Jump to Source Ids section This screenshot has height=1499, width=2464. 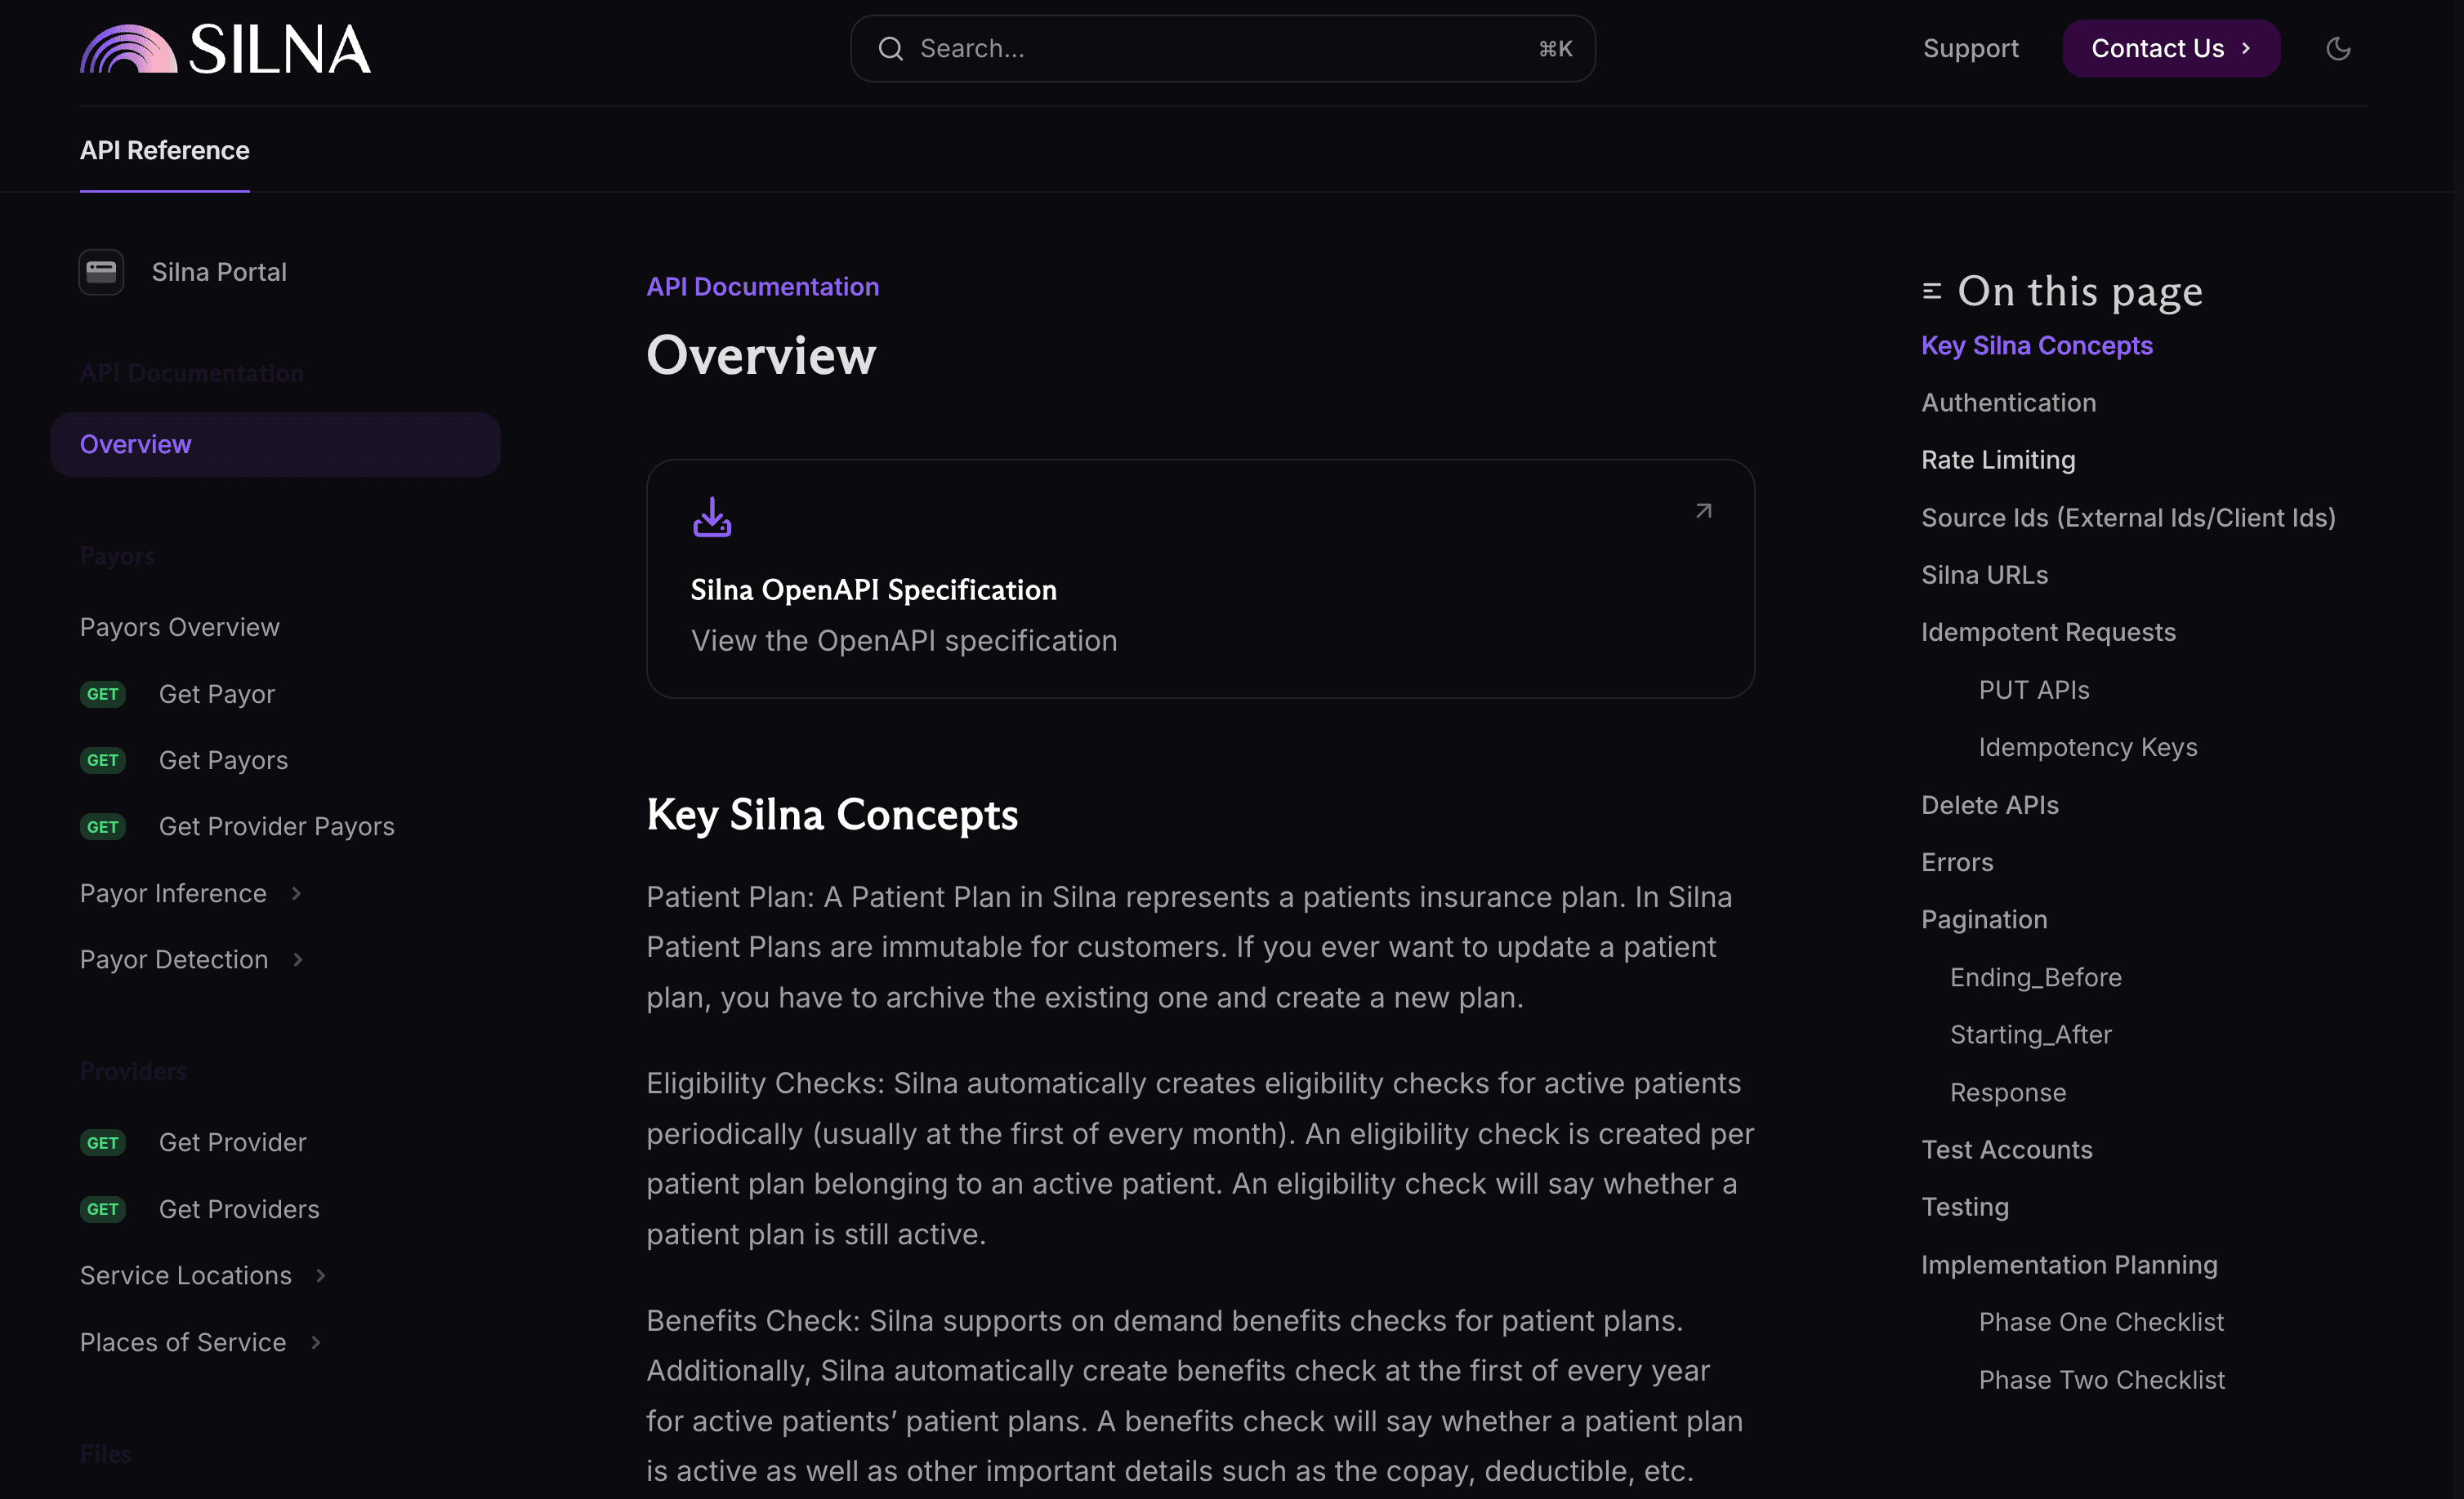click(2128, 518)
